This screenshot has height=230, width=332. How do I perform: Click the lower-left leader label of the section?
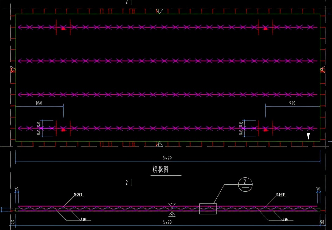pyautogui.click(x=83, y=219)
